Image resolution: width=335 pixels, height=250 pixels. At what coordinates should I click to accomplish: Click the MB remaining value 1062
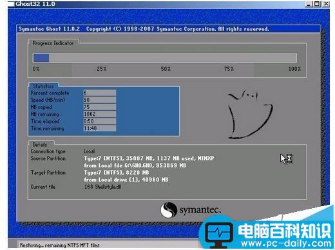coord(100,114)
